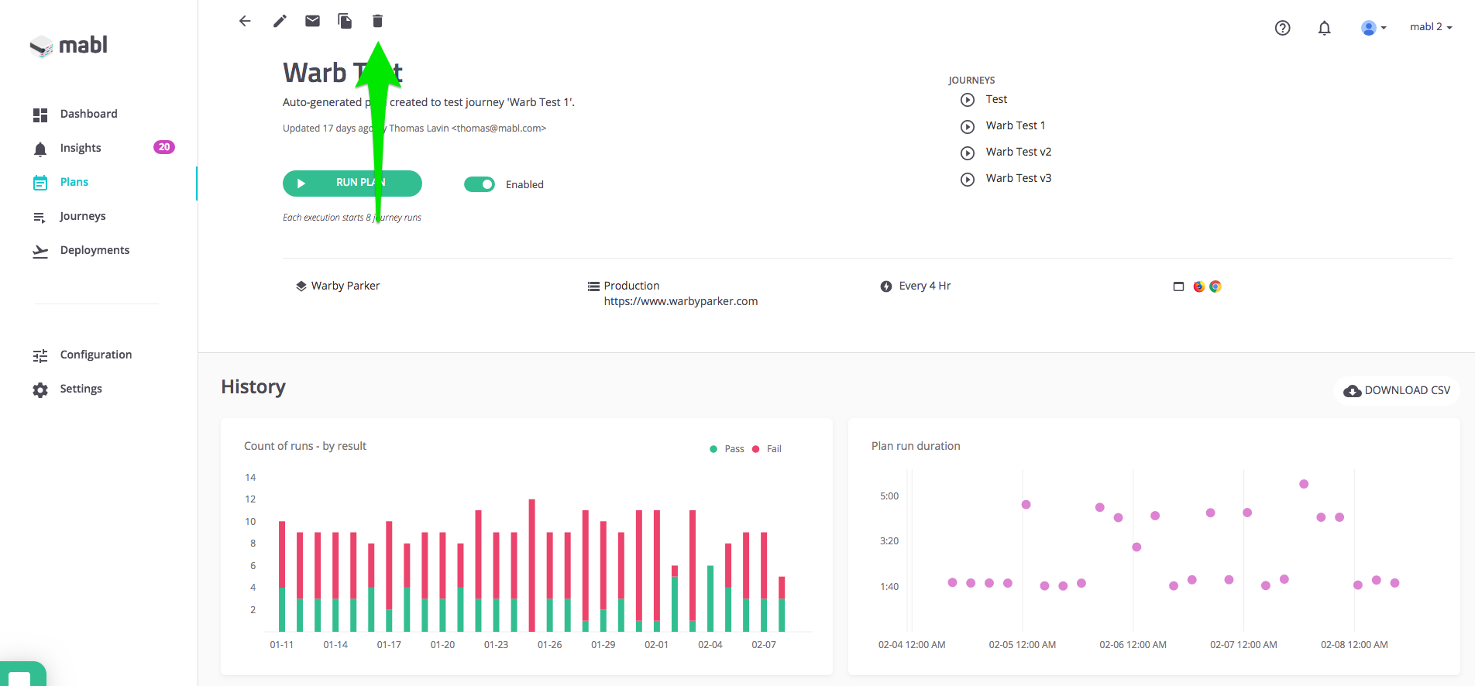Click the Dashboard grid icon
This screenshot has width=1475, height=686.
40,115
